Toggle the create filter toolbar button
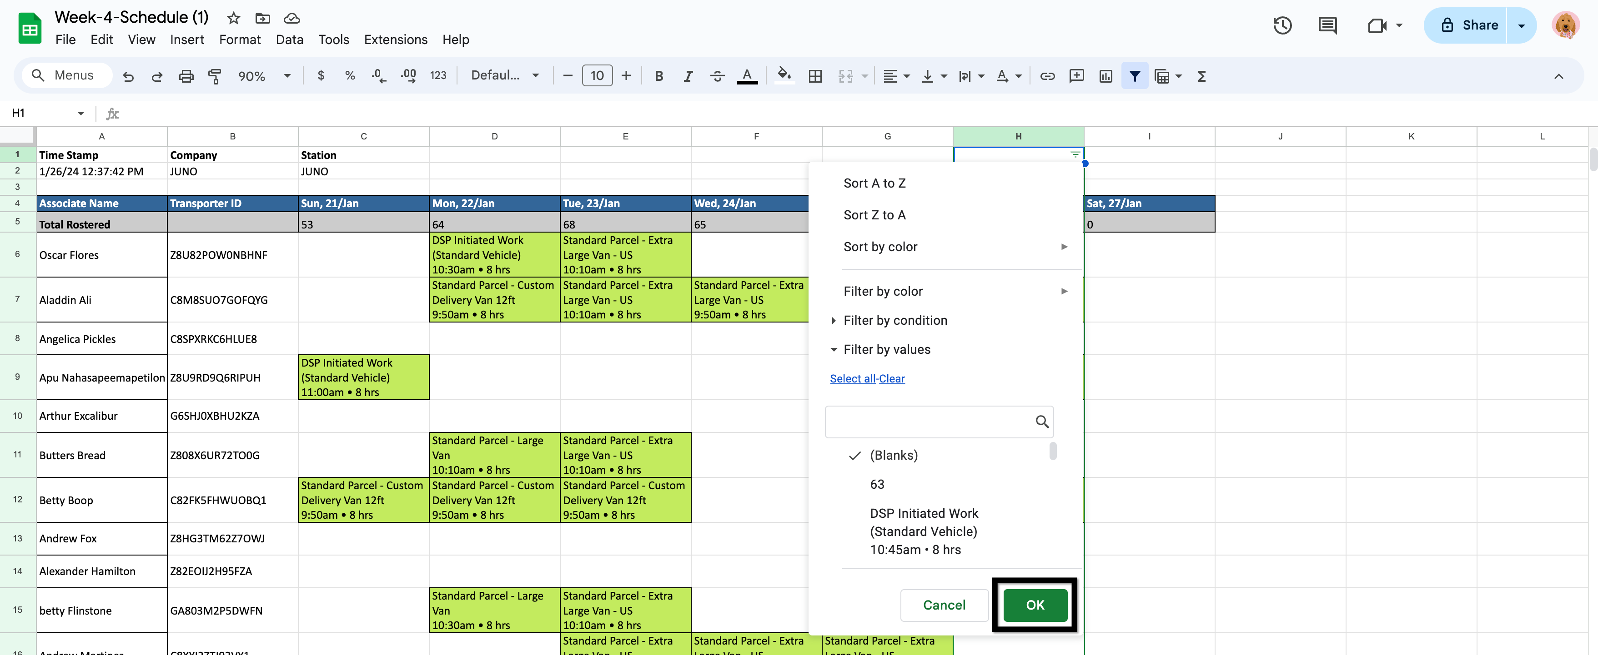 (1135, 75)
